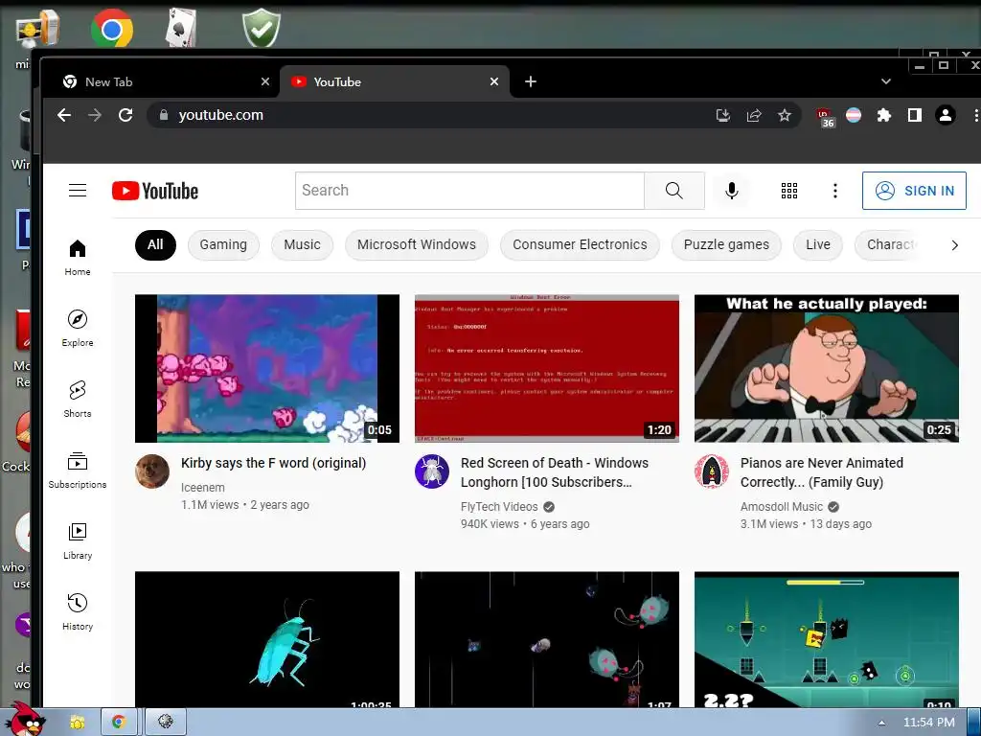This screenshot has width=981, height=736.
Task: Go back with browser back arrow
Action: pyautogui.click(x=64, y=115)
